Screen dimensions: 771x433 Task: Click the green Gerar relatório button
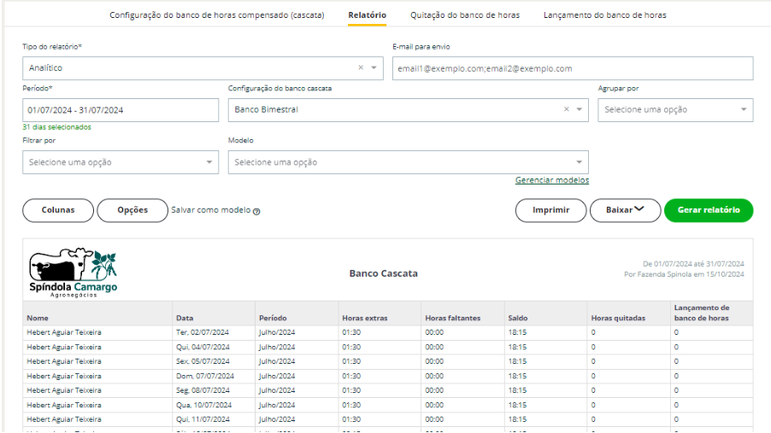(x=709, y=210)
